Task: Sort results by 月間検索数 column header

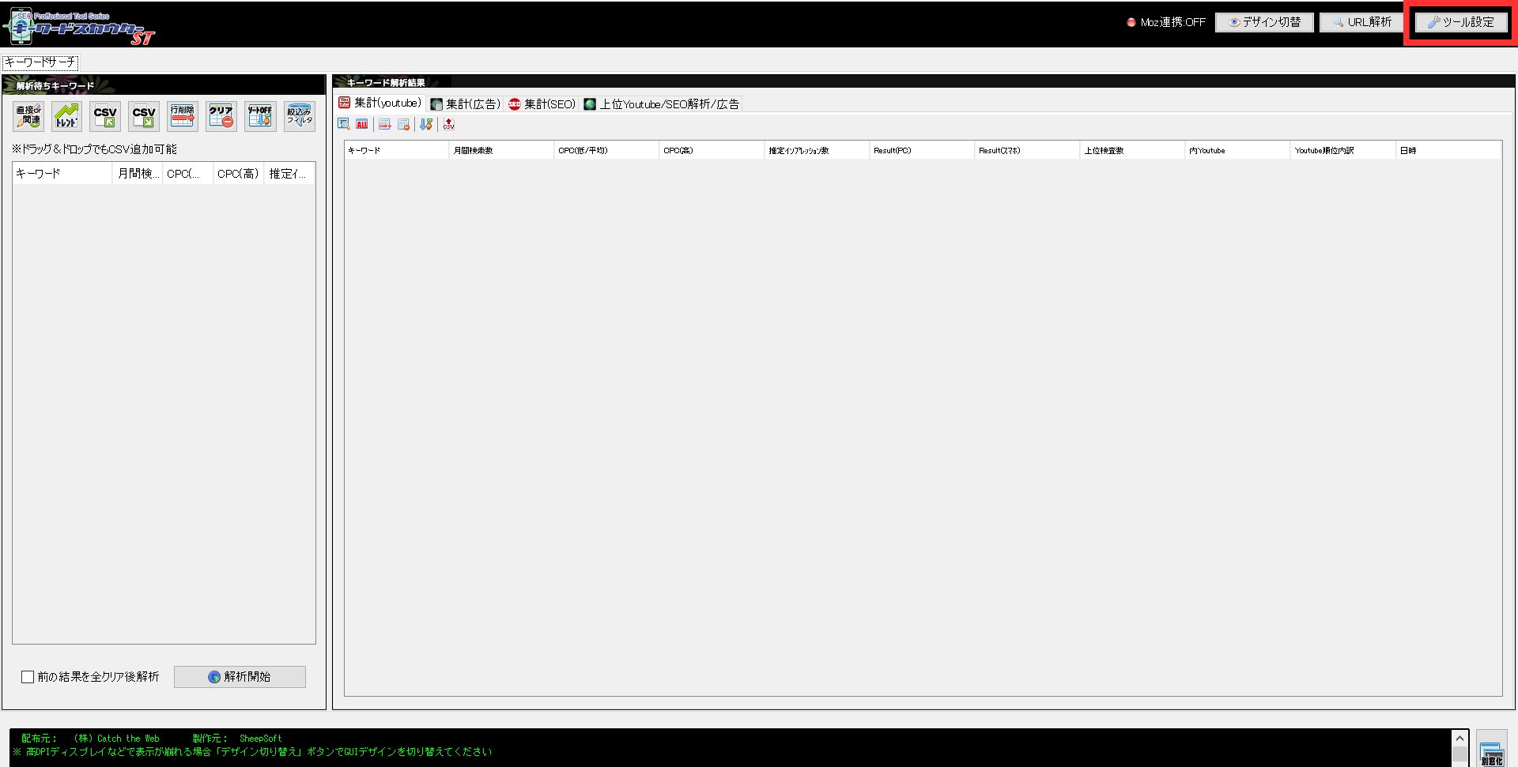Action: 500,150
